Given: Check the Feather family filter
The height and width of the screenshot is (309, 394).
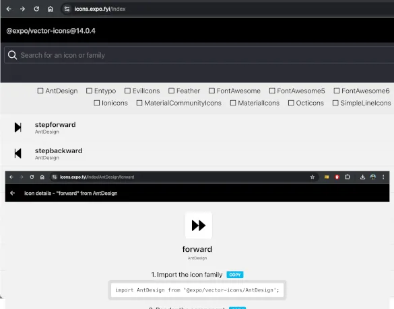Looking at the screenshot, I should pyautogui.click(x=171, y=91).
